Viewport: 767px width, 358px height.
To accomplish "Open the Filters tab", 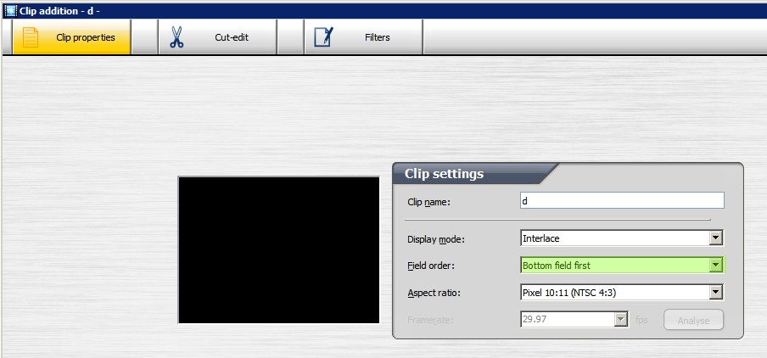I will click(363, 37).
